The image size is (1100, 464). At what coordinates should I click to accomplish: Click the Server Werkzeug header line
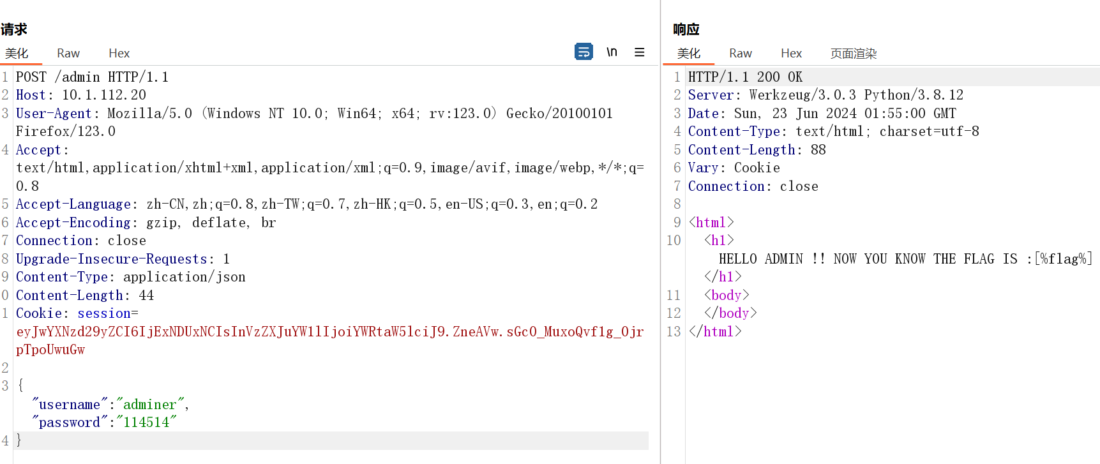pos(826,95)
